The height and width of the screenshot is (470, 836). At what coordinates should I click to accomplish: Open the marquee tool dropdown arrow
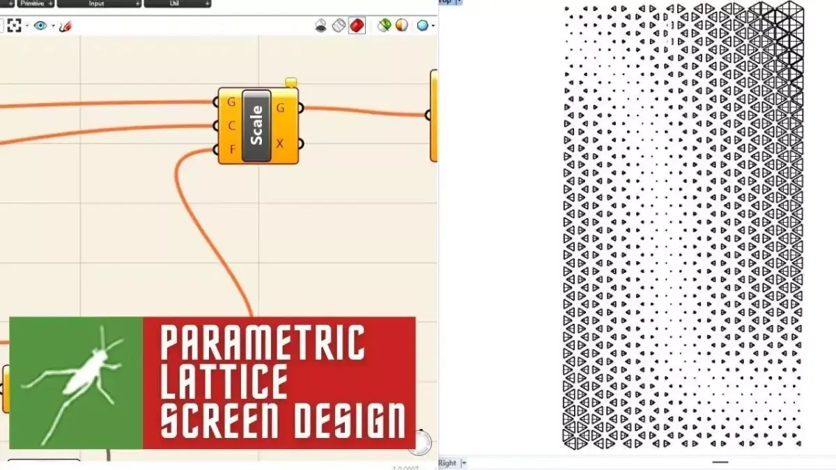point(26,26)
